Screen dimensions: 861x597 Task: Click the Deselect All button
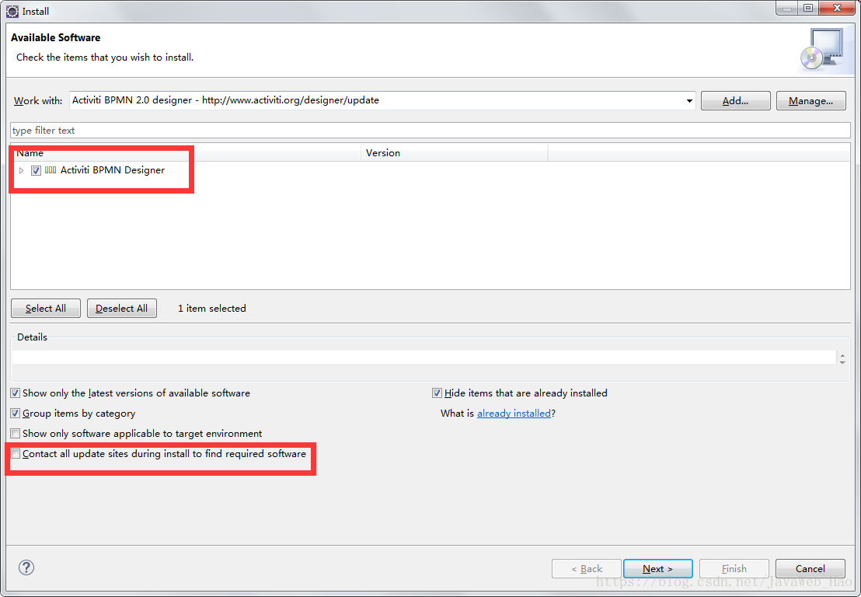121,308
